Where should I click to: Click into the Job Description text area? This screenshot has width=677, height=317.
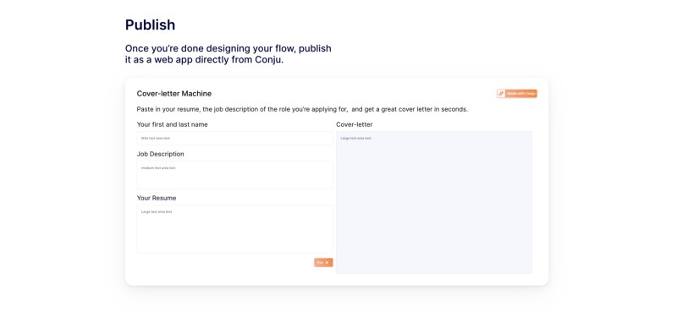coord(235,175)
